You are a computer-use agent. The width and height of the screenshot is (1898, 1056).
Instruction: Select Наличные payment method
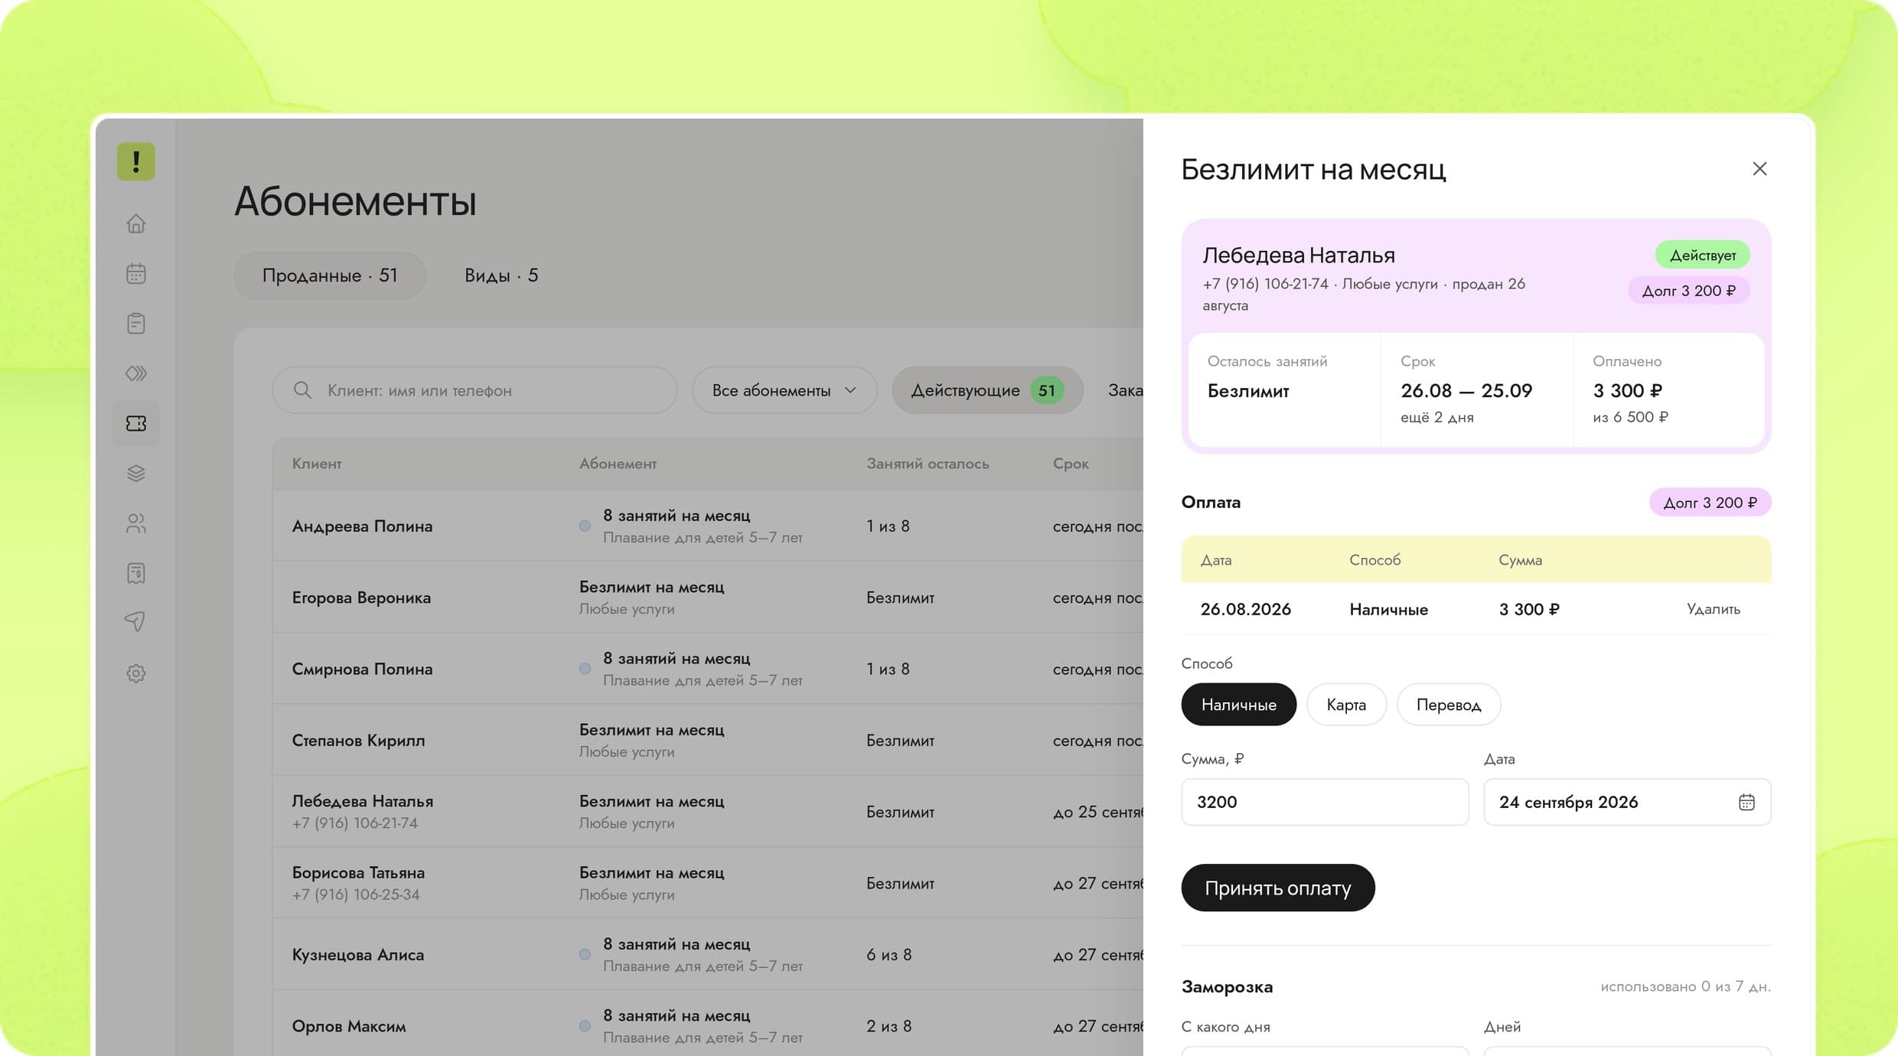coord(1238,704)
